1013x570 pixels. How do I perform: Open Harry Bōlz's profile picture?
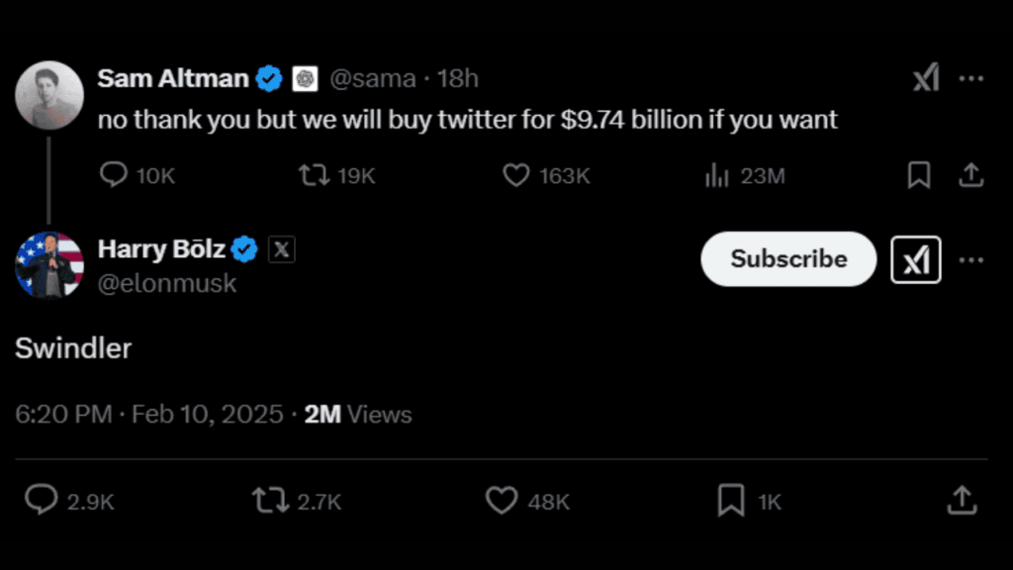tap(49, 264)
